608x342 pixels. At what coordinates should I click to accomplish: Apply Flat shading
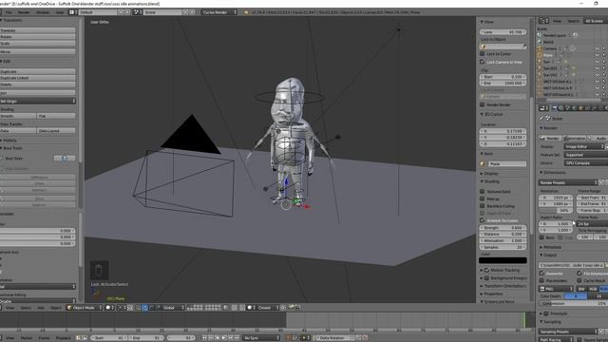coord(56,116)
